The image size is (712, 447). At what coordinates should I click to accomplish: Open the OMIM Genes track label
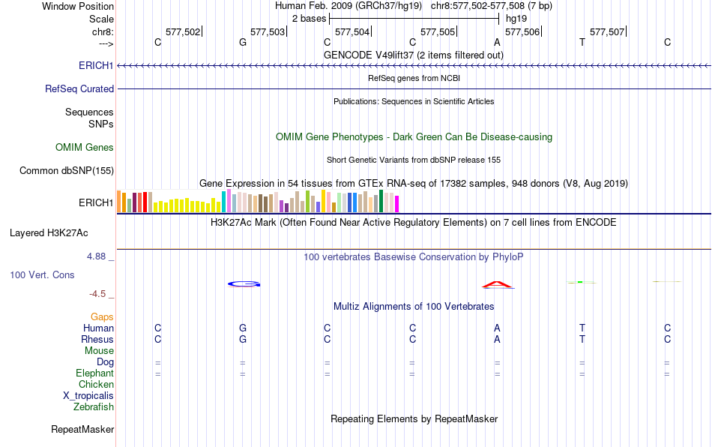[85, 147]
